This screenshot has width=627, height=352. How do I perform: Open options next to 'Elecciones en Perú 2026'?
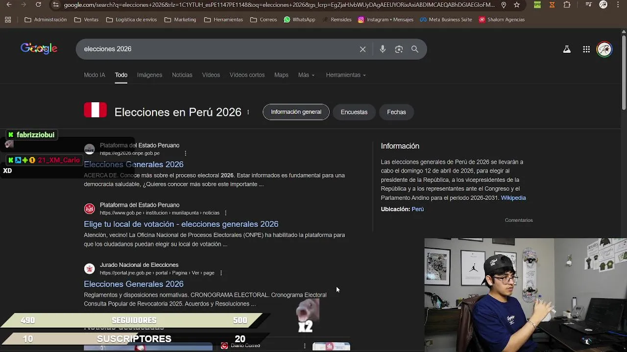(248, 112)
